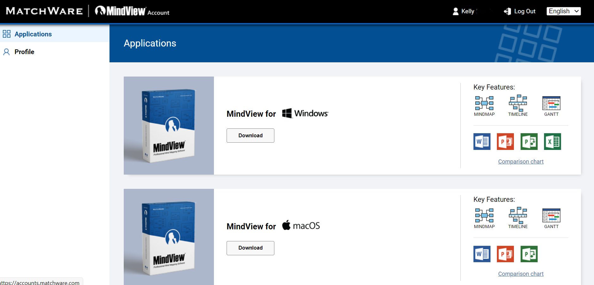Download MindView for Windows

[x=250, y=135]
